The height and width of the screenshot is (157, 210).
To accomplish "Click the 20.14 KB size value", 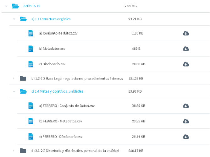I will pos(139,137).
